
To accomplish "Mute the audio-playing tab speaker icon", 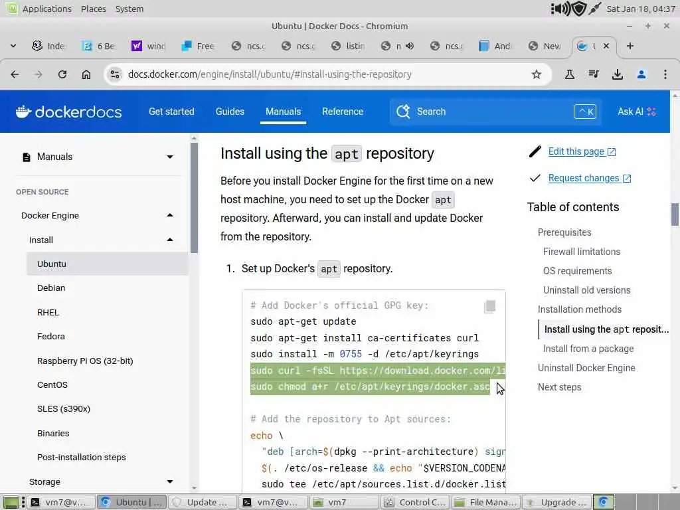I will [410, 46].
